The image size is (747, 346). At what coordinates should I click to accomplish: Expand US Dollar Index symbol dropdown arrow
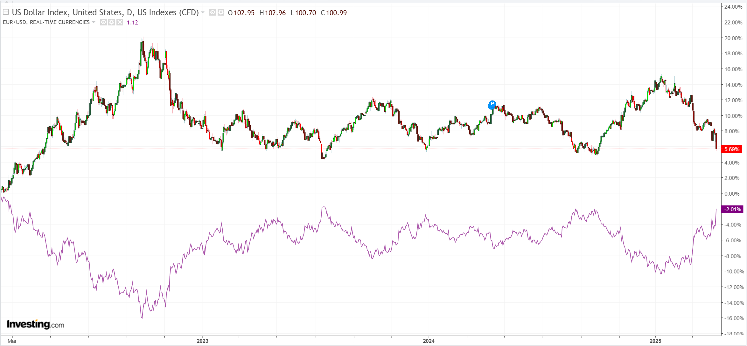(x=203, y=13)
